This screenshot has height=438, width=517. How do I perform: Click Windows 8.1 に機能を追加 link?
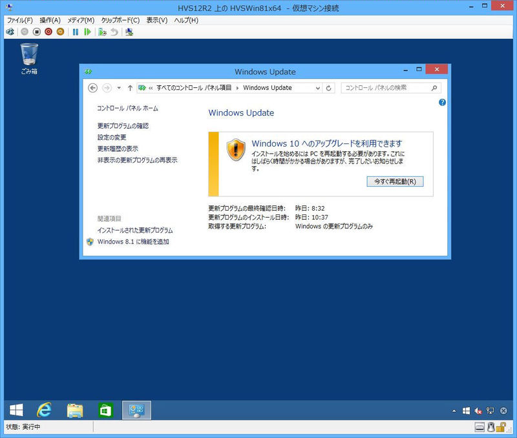(x=133, y=242)
